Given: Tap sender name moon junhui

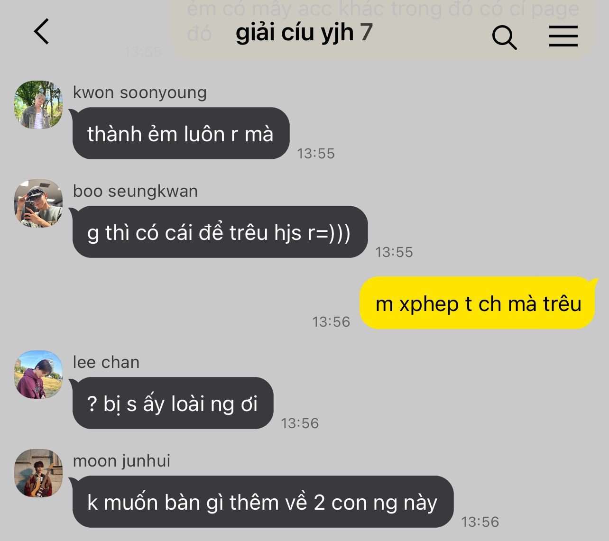Looking at the screenshot, I should pyautogui.click(x=122, y=461).
